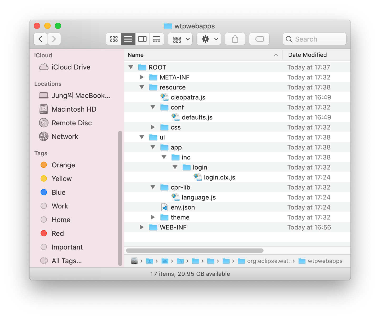Switch to column view mode
This screenshot has height=319, width=380.
142,39
